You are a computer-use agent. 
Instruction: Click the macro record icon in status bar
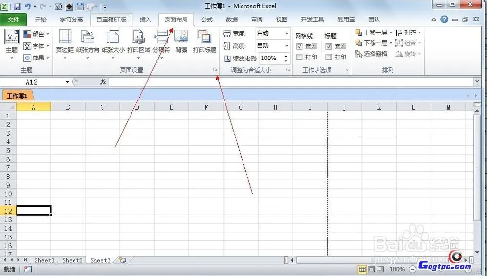[28, 269]
